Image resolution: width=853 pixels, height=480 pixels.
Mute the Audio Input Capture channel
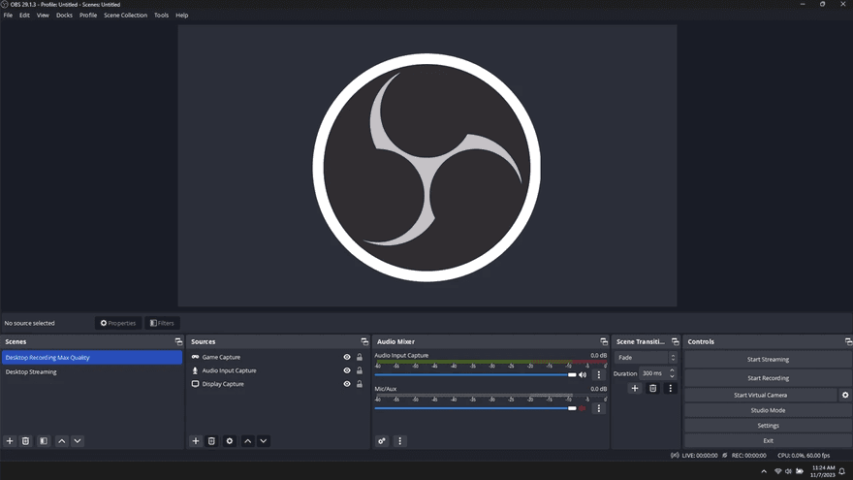[x=583, y=374]
